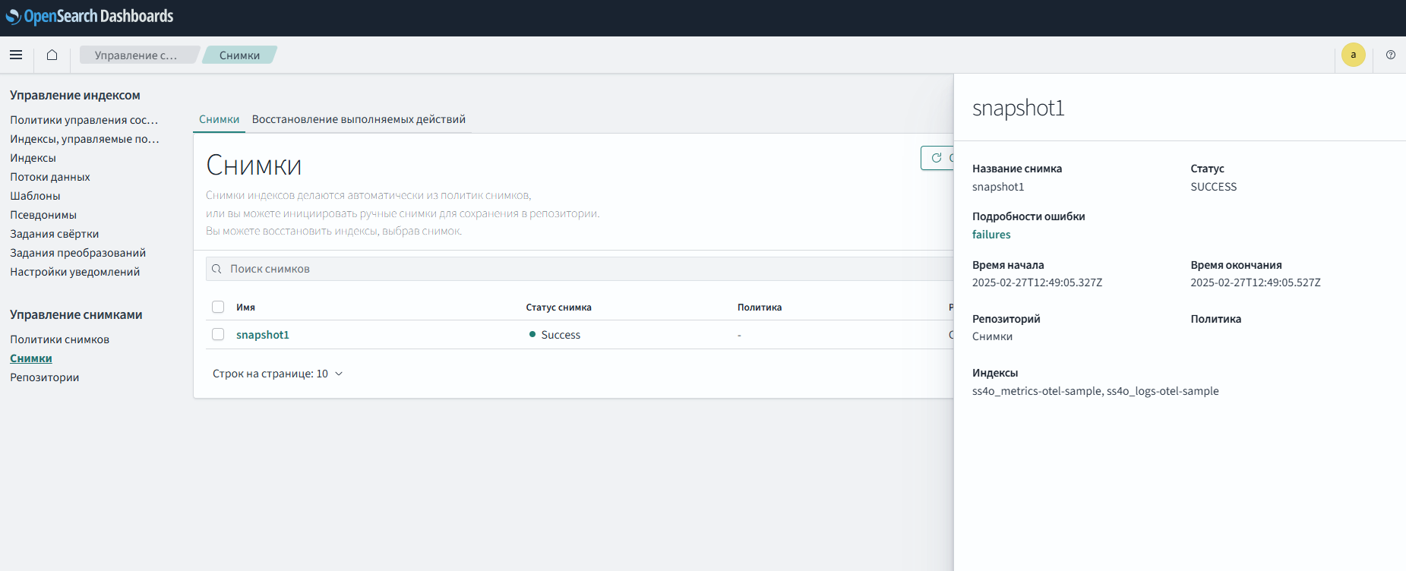Viewport: 1406px width, 571px height.
Task: Click the search magnifier icon
Action: click(x=216, y=269)
